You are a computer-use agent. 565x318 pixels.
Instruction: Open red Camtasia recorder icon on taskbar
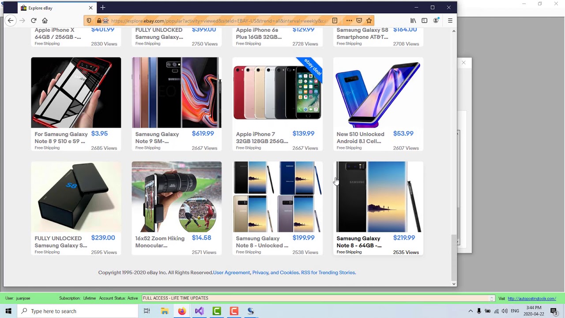pyautogui.click(x=234, y=311)
